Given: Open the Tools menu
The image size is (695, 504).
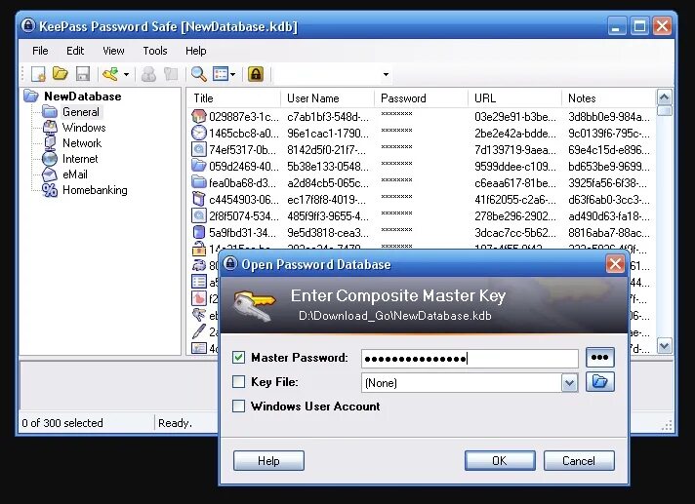Looking at the screenshot, I should coord(154,51).
